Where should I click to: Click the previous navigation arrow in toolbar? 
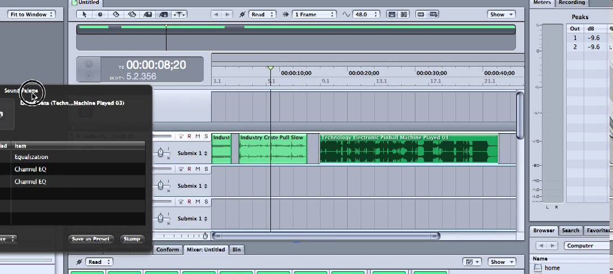[216, 15]
